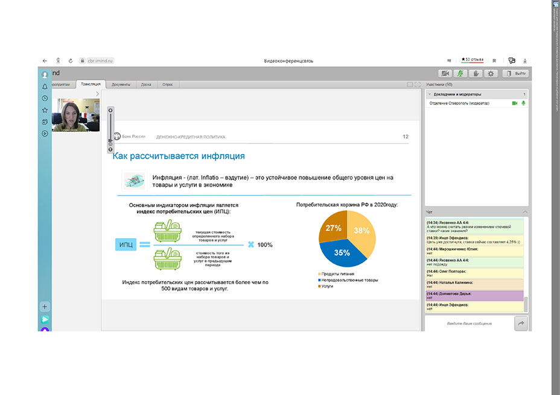The image size is (560, 395).
Task: Expand the video panel with the arrow
Action: pyautogui.click(x=97, y=94)
